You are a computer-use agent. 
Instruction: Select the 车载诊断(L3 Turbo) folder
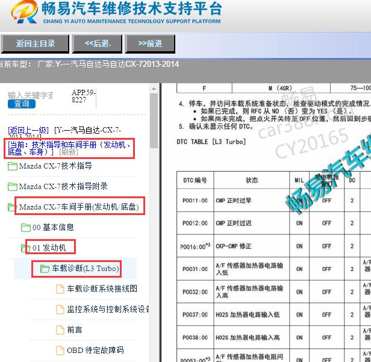point(86,268)
